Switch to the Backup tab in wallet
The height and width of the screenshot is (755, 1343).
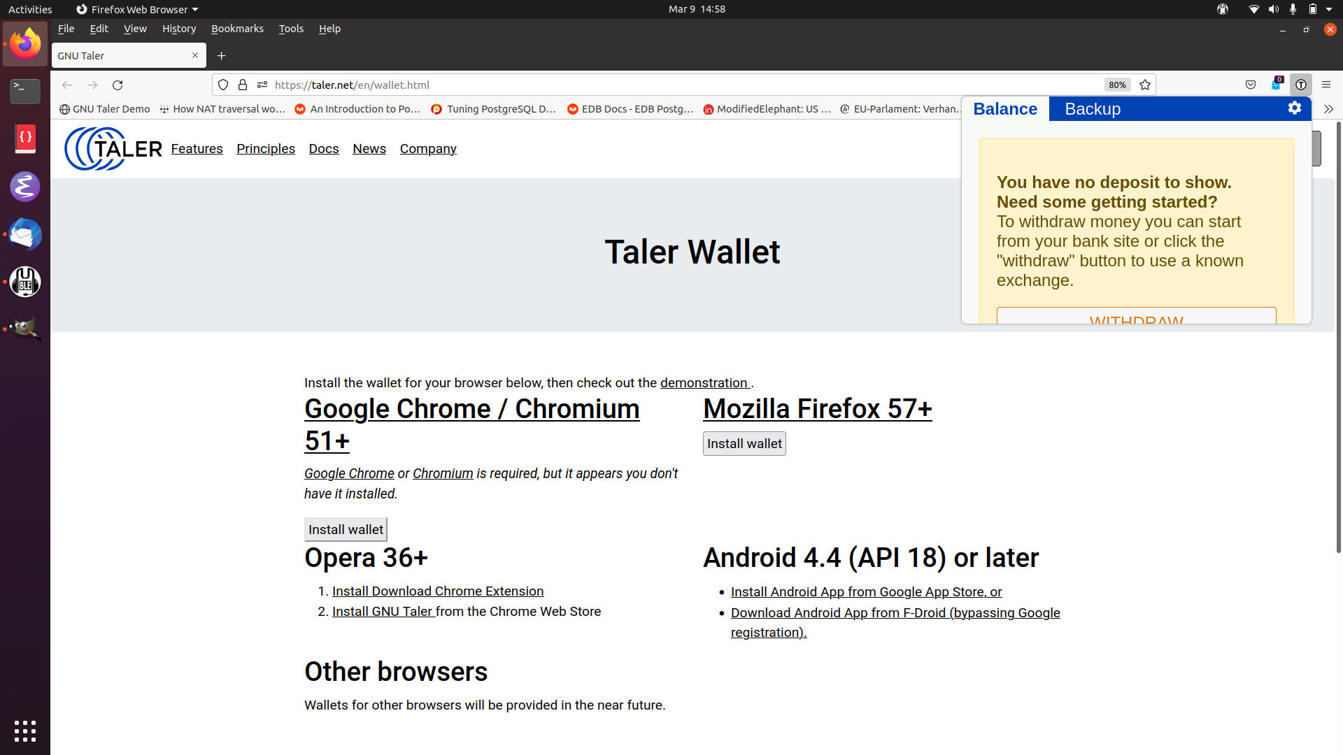pos(1092,109)
